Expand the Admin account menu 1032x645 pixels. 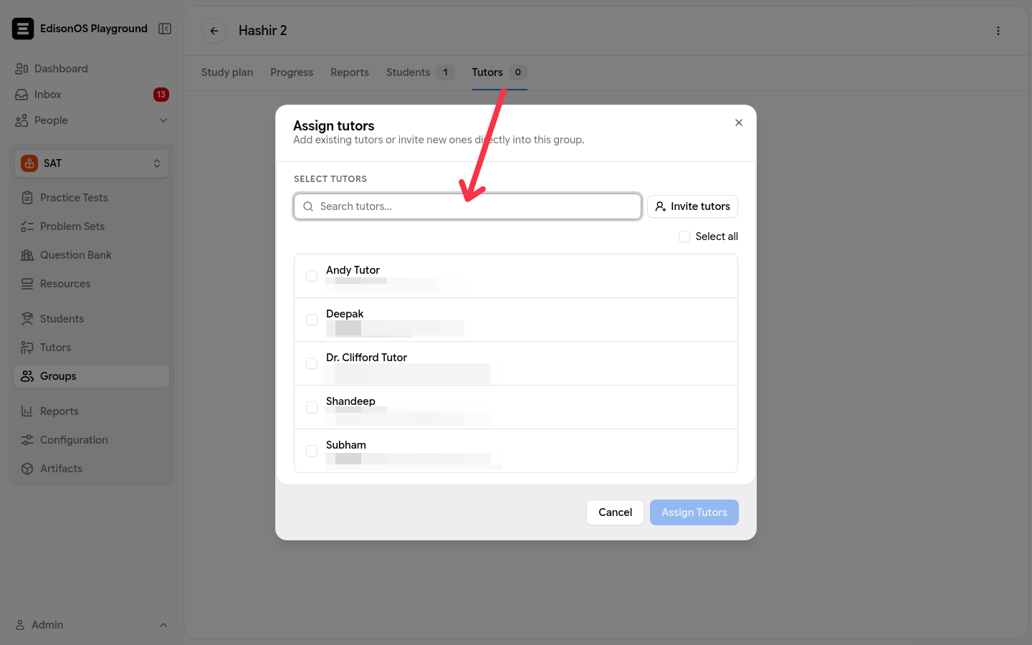[92, 625]
